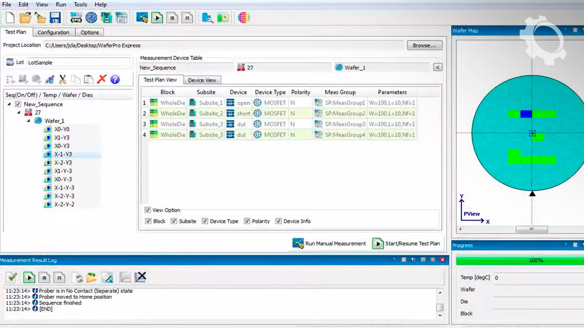Click the red X delete icon

101,79
